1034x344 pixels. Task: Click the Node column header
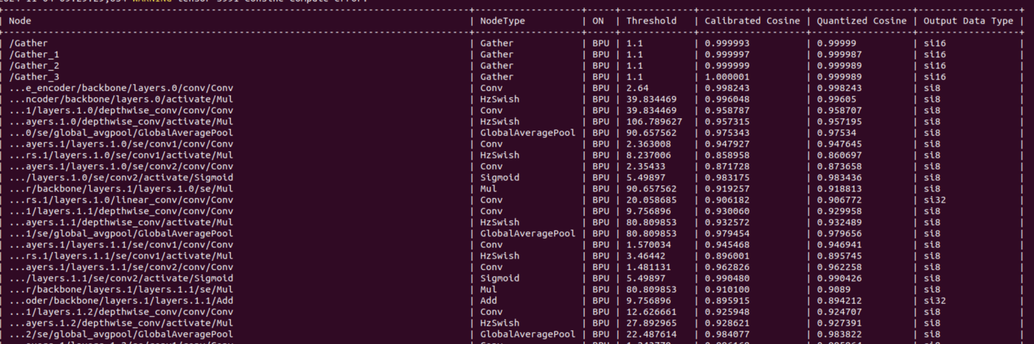coord(20,21)
